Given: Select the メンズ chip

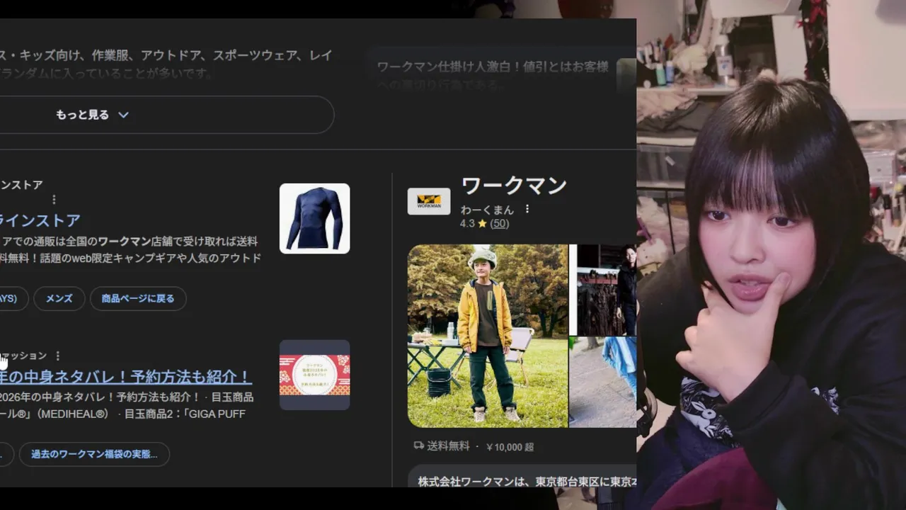Looking at the screenshot, I should (x=59, y=299).
